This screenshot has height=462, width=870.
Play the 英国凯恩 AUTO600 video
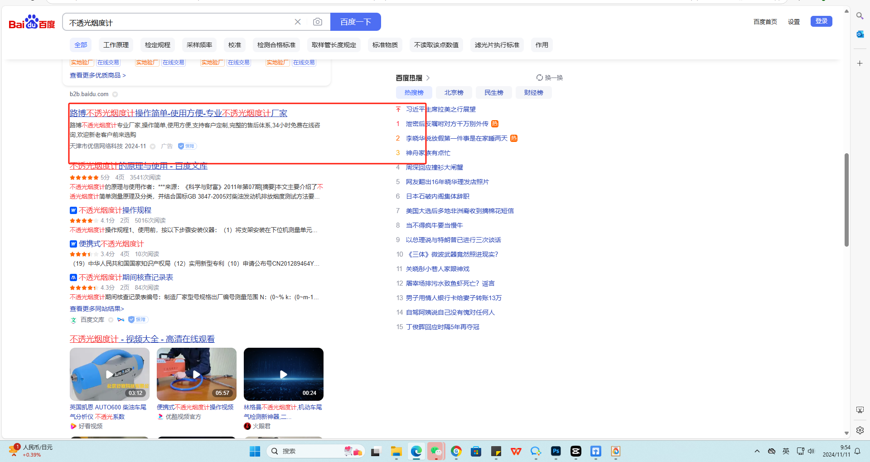109,374
